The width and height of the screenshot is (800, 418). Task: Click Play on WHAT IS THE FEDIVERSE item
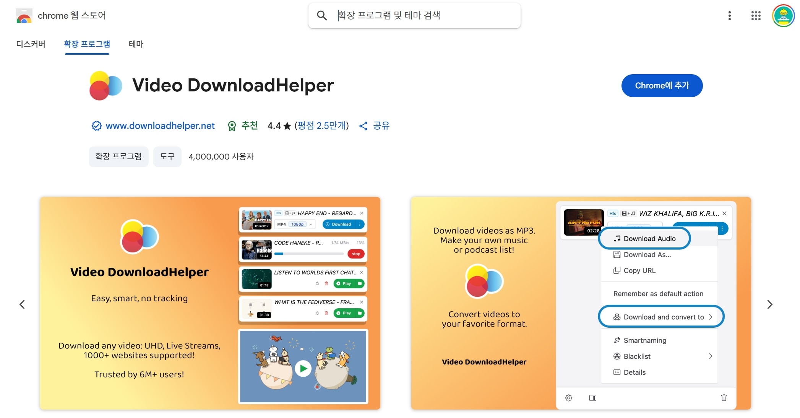[344, 313]
